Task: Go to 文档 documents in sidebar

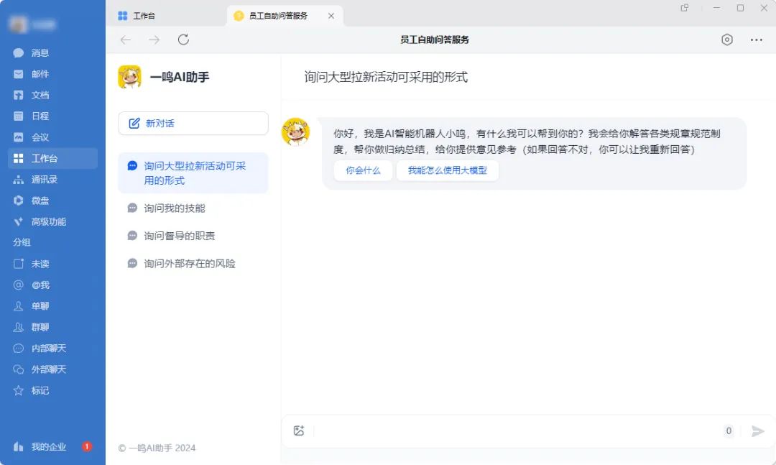Action: (19, 95)
